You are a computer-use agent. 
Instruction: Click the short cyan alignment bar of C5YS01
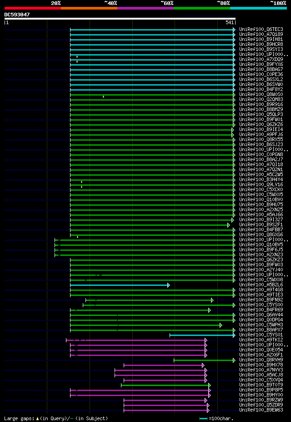tap(203, 336)
